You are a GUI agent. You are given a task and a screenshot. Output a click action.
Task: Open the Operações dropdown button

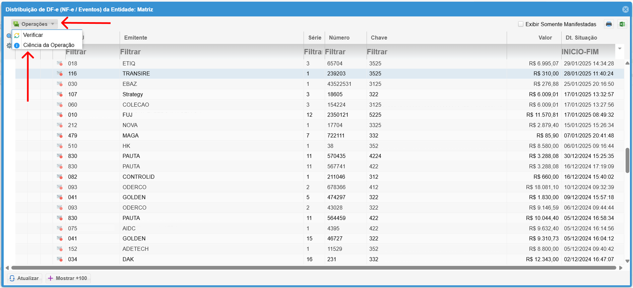pyautogui.click(x=34, y=24)
